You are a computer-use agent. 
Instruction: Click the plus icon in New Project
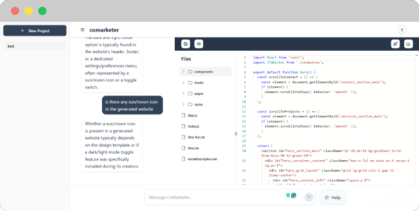22,31
